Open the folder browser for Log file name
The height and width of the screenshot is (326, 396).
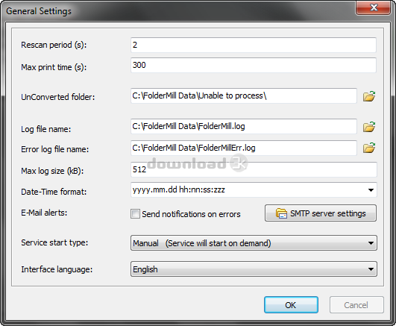369,127
